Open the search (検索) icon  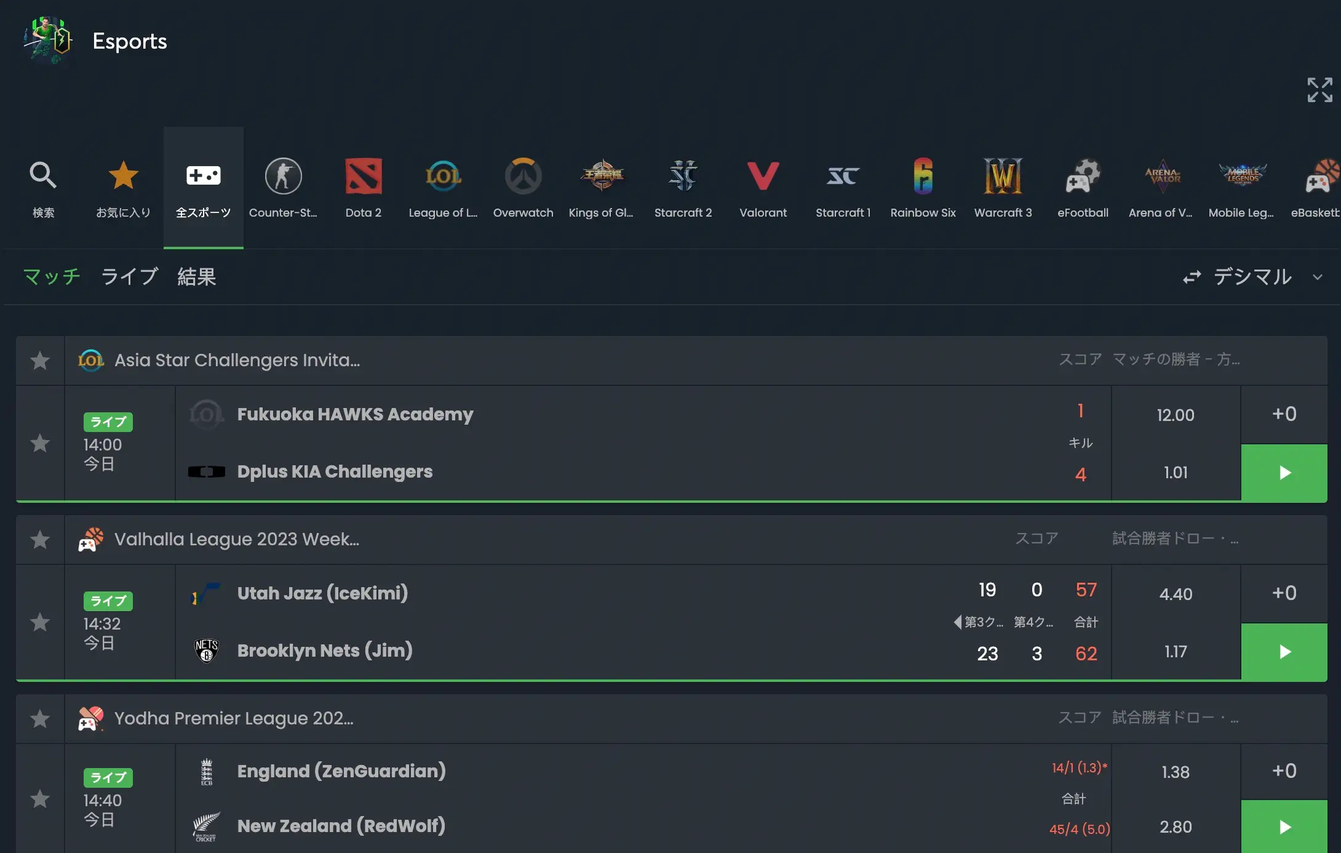tap(43, 175)
